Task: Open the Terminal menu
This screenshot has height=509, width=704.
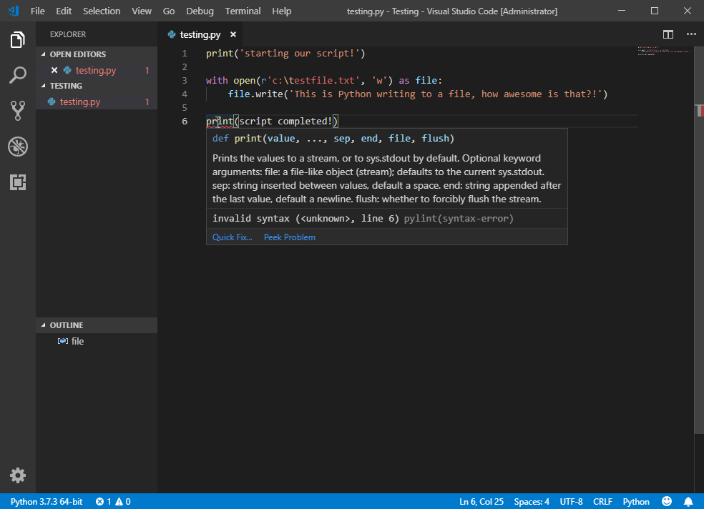Action: 243,11
